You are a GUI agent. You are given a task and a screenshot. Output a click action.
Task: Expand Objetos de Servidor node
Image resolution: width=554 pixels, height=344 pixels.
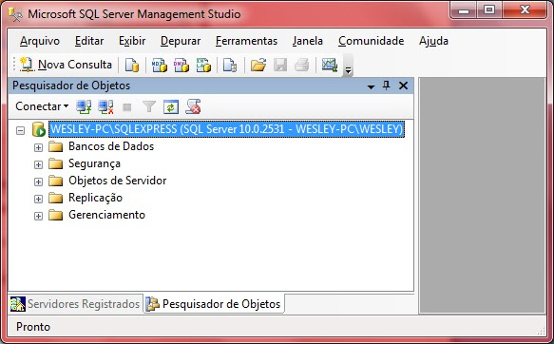pos(38,182)
